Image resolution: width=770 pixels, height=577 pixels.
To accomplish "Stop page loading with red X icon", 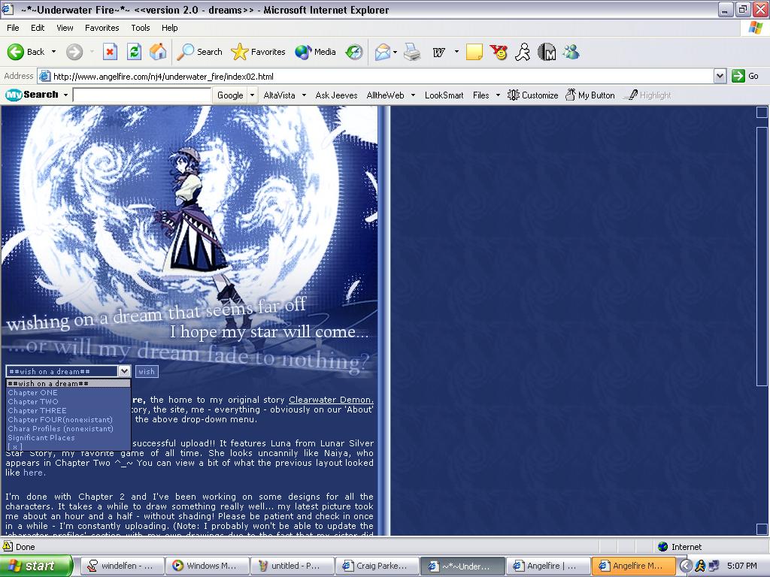I will [110, 52].
